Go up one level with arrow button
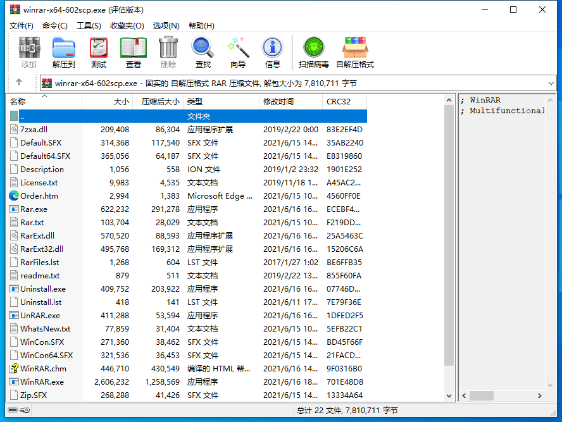 [19, 82]
